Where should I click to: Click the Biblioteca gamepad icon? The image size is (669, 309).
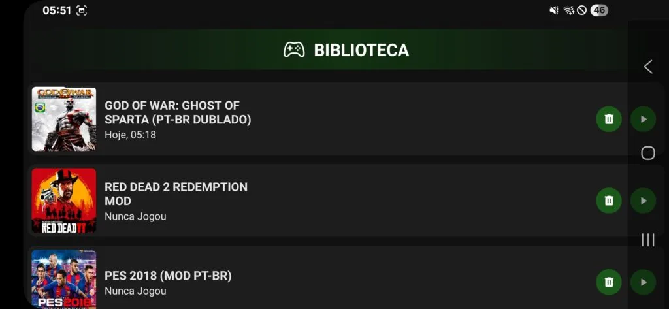[x=294, y=50]
